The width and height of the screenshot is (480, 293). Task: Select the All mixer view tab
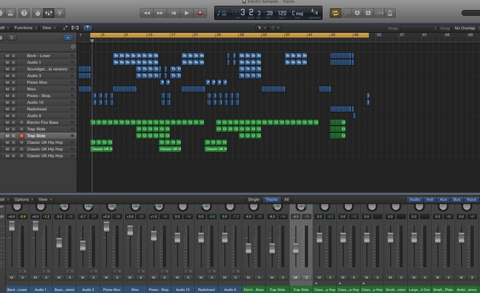(x=286, y=200)
